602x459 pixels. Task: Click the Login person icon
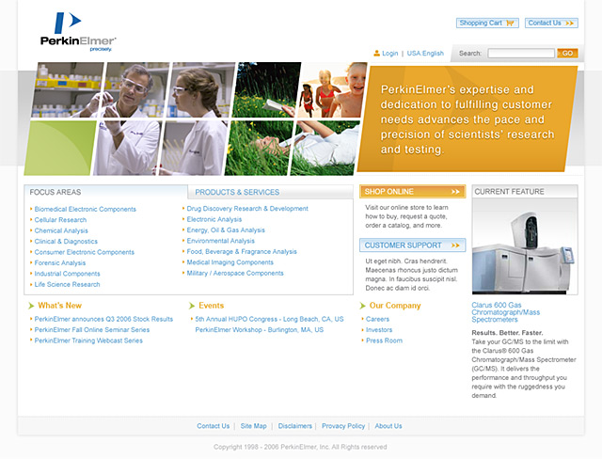pos(377,54)
